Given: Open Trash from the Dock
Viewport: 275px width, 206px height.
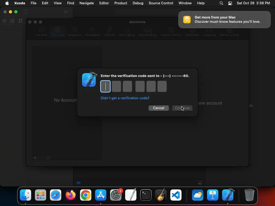Looking at the screenshot, I should click(249, 195).
